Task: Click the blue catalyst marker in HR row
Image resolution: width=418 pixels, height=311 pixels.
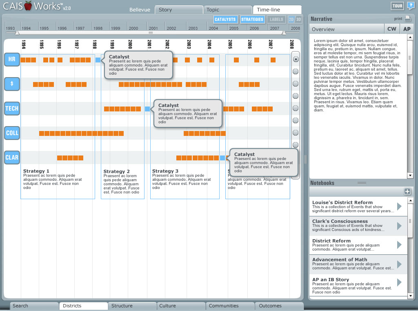Action: point(98,60)
